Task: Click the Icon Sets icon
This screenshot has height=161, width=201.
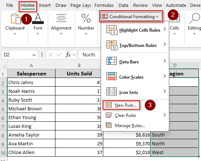Action: click(x=112, y=91)
